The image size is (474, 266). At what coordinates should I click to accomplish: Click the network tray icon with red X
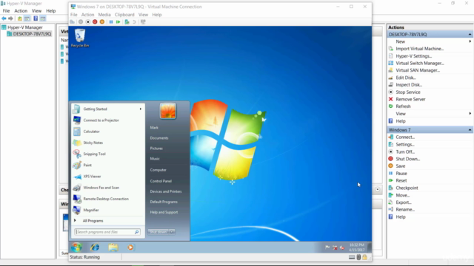(x=335, y=248)
